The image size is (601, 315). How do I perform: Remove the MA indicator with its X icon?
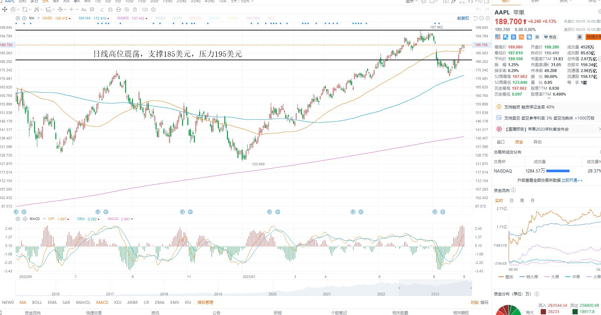pyautogui.click(x=24, y=18)
